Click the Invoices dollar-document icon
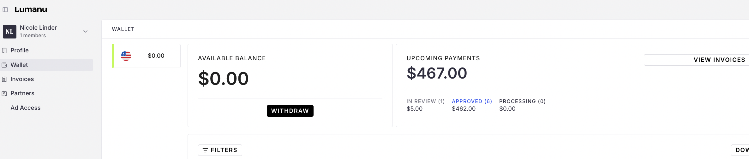The image size is (749, 159). click(4, 79)
